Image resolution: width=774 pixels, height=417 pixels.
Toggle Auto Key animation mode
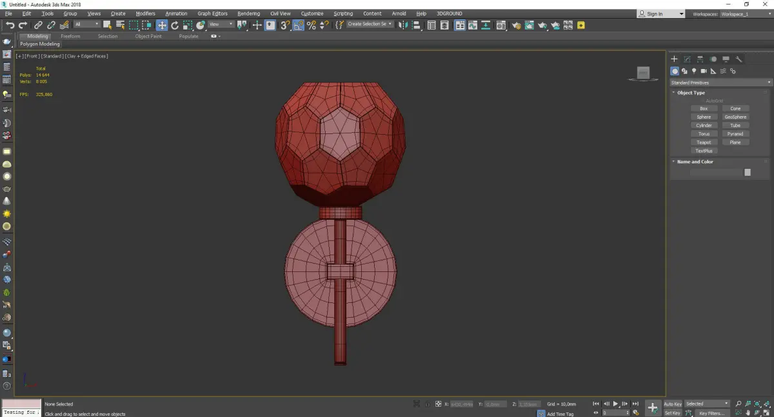[x=673, y=404]
